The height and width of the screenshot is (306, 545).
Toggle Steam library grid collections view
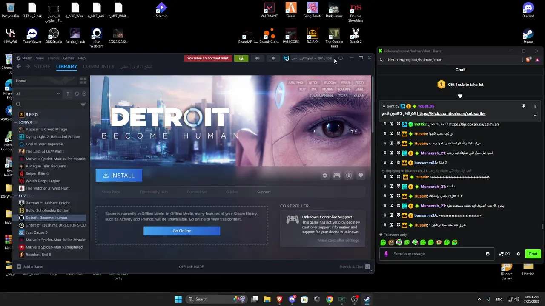(83, 81)
